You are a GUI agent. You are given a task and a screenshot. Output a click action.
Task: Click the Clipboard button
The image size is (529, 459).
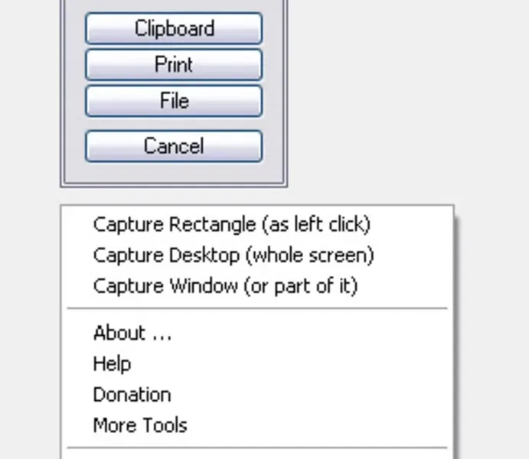pyautogui.click(x=174, y=29)
